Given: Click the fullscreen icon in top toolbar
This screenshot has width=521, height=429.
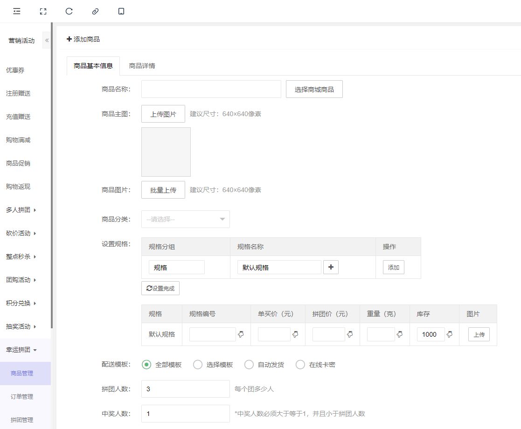Looking at the screenshot, I should coord(43,11).
